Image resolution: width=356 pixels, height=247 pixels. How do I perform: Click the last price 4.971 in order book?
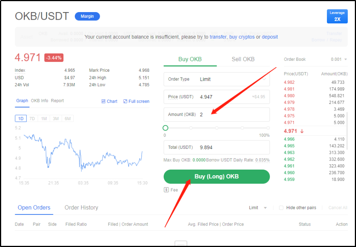[290, 131]
